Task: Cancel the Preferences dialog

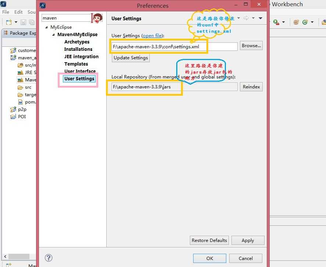Action: (x=245, y=258)
